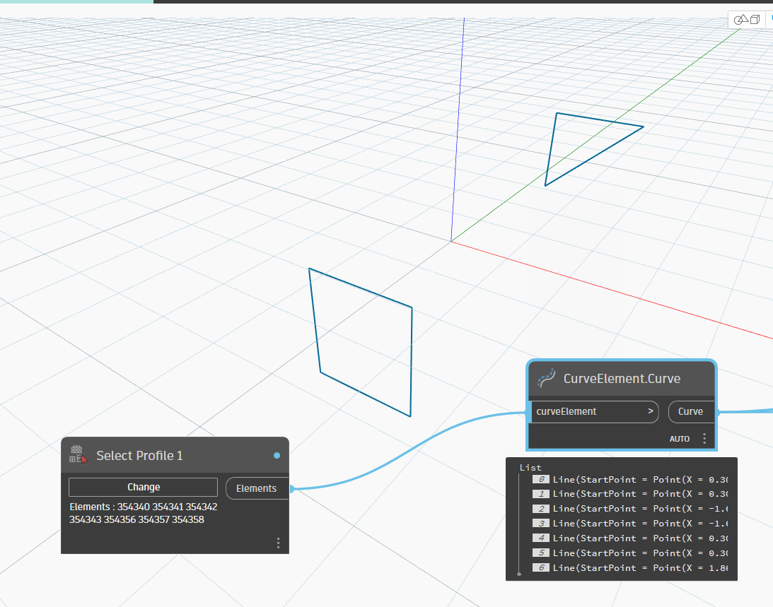Select list item index 1
Image resolution: width=773 pixels, height=607 pixels.
click(x=541, y=494)
